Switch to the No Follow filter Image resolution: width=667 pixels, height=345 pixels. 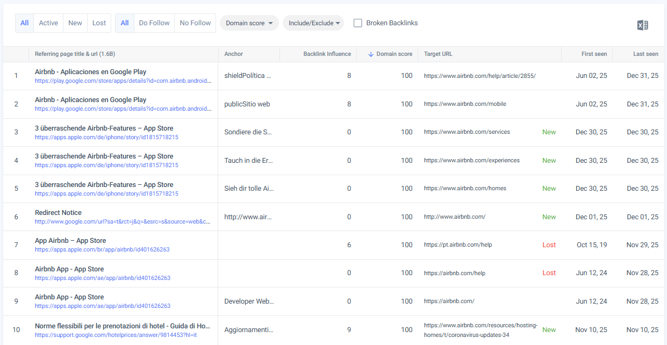(195, 23)
